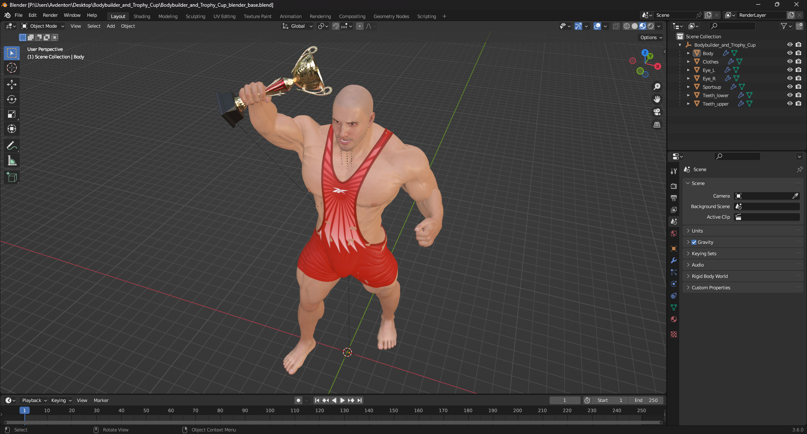Open the Render properties tab
This screenshot has height=434, width=807.
[674, 186]
